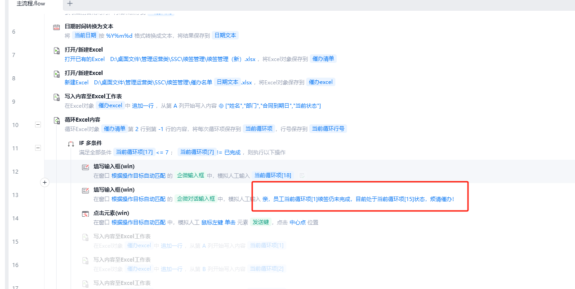Click the 企微输入框 element chip
This screenshot has height=289, width=575.
click(190, 175)
